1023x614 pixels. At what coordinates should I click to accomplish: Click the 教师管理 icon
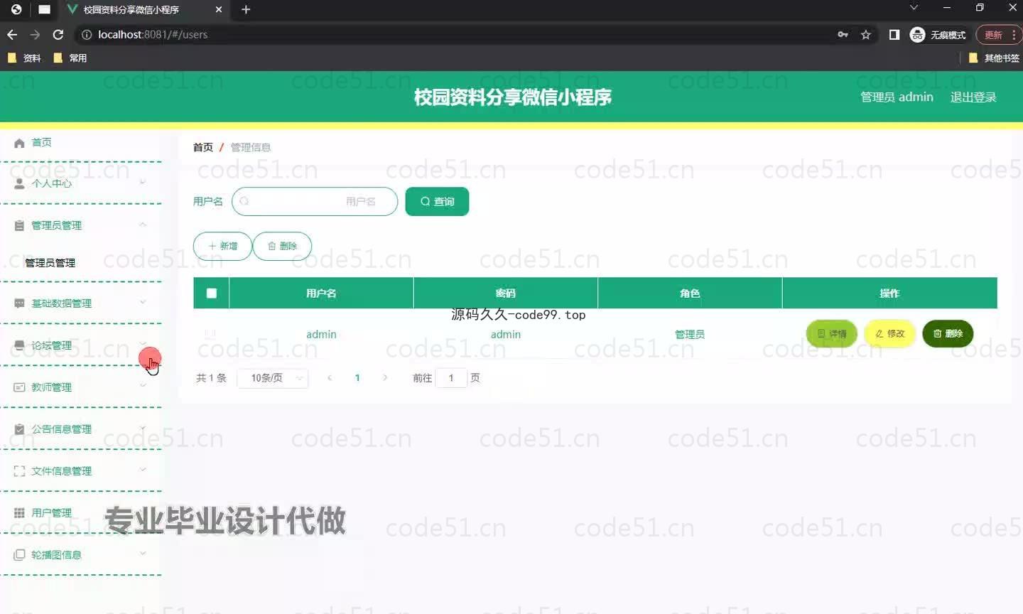pos(19,387)
